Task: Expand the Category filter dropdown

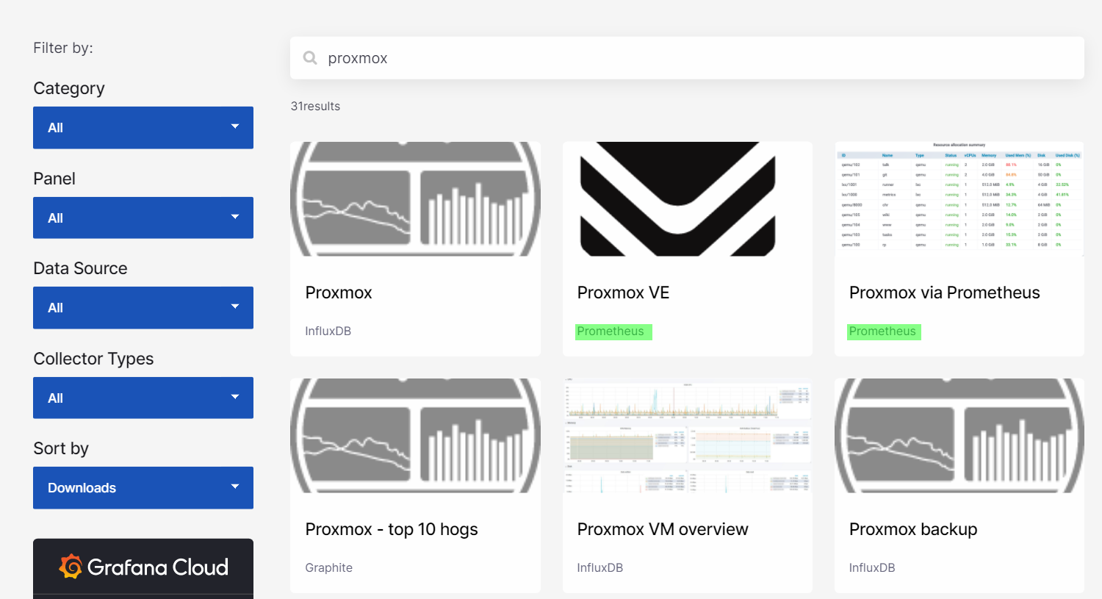Action: click(x=143, y=128)
